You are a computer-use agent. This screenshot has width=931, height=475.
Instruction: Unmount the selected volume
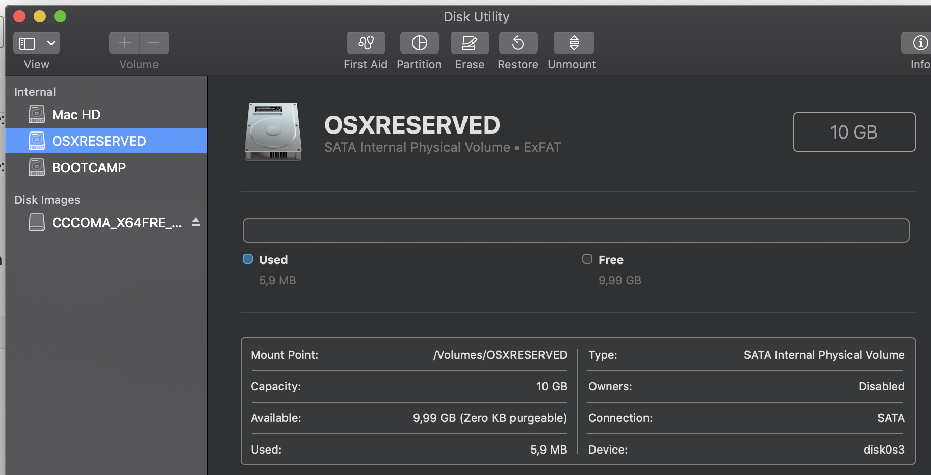(574, 43)
